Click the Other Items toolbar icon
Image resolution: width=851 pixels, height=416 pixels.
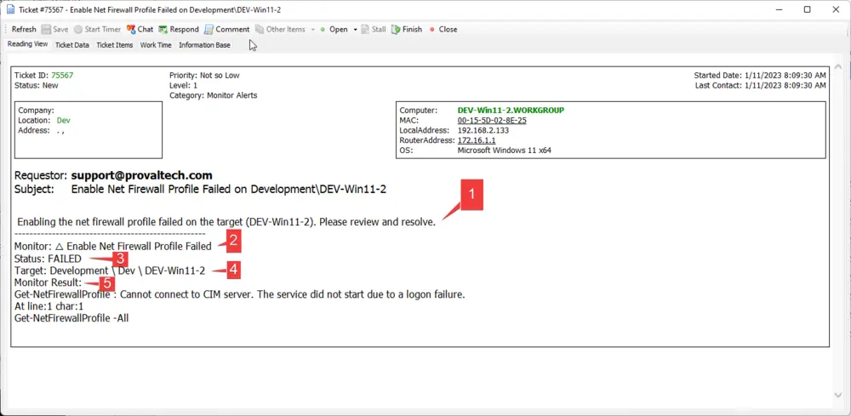pyautogui.click(x=260, y=29)
